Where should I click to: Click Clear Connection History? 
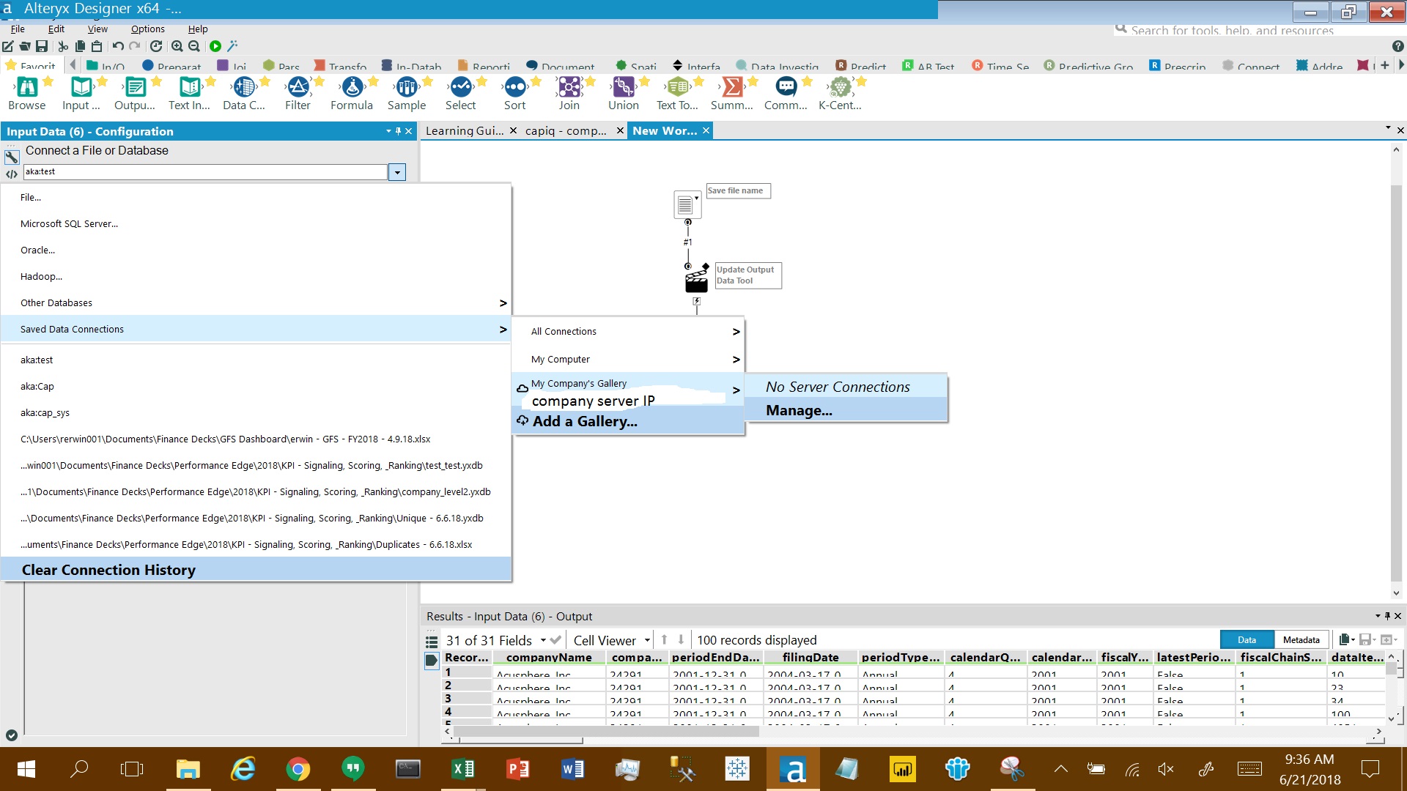click(x=108, y=570)
